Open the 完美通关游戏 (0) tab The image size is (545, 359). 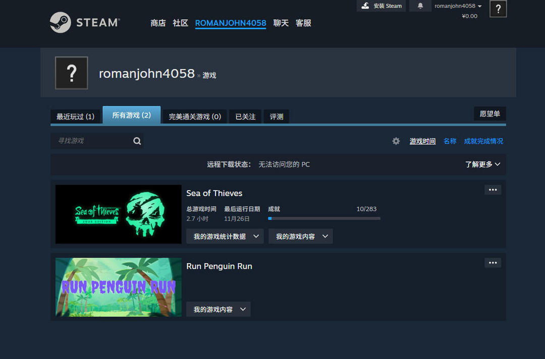pyautogui.click(x=195, y=116)
